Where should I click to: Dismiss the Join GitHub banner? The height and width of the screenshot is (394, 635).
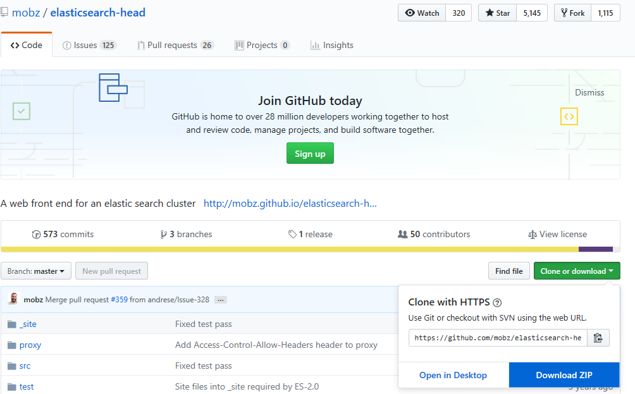589,92
